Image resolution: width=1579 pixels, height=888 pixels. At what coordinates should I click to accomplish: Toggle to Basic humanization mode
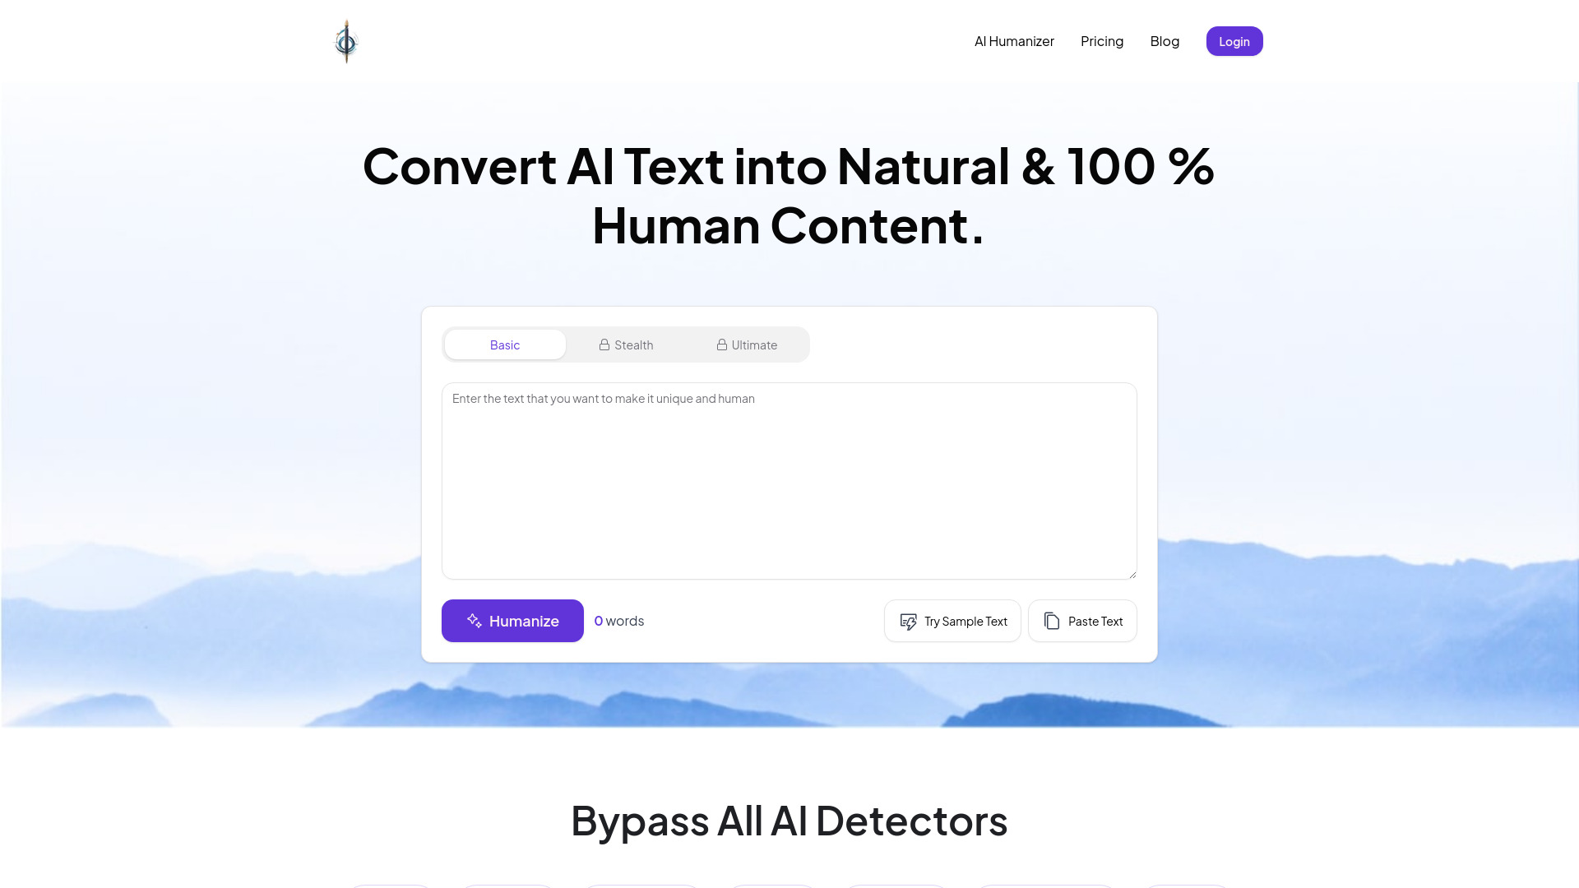click(504, 344)
